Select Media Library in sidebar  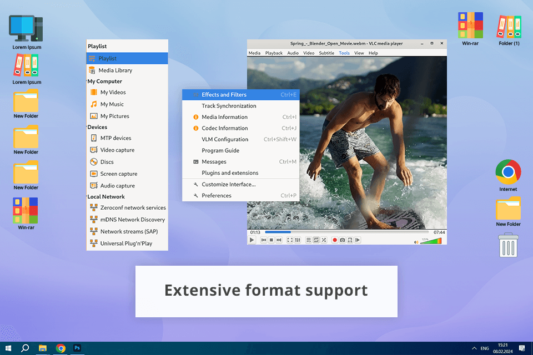pos(115,70)
